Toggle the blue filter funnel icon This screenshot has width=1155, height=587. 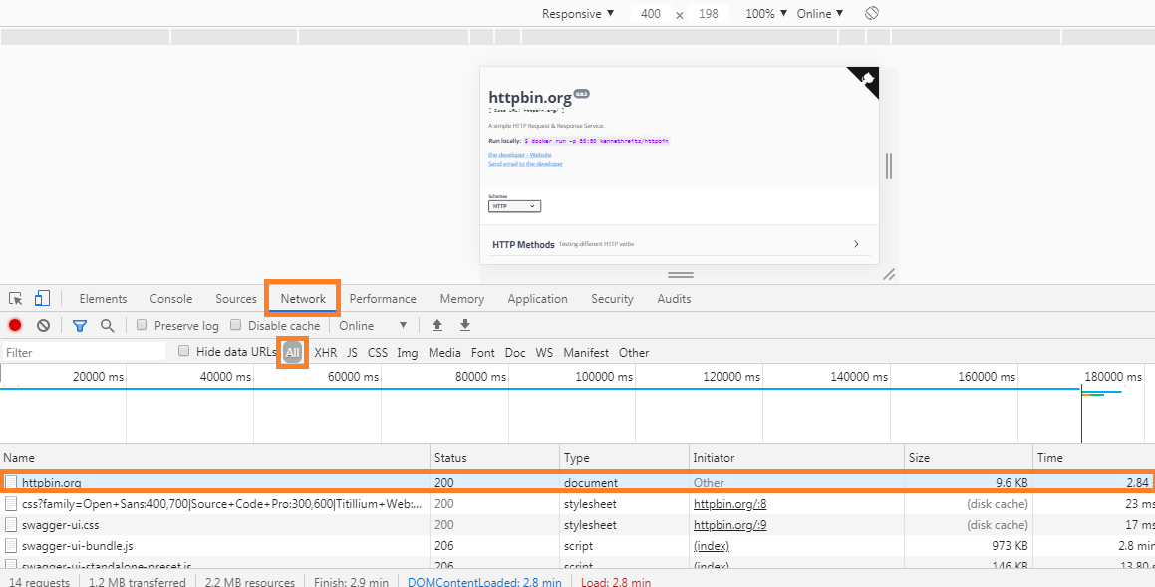point(80,325)
